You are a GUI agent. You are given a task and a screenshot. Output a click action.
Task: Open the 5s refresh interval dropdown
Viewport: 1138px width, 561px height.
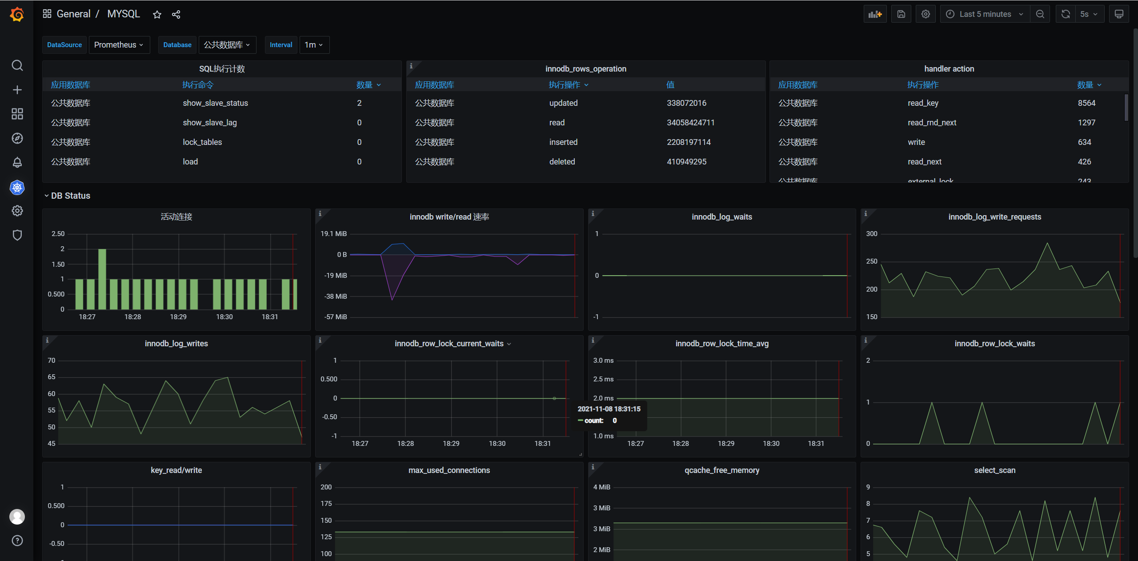coord(1089,14)
